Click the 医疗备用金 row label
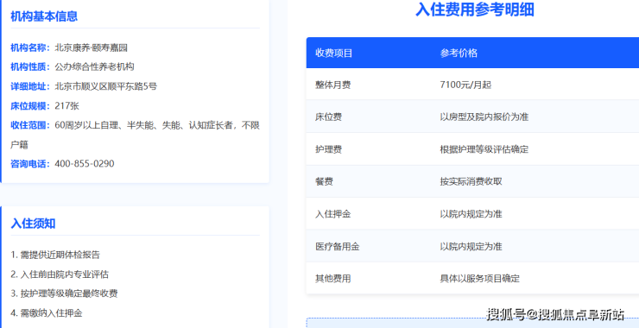This screenshot has width=639, height=328. 338,247
